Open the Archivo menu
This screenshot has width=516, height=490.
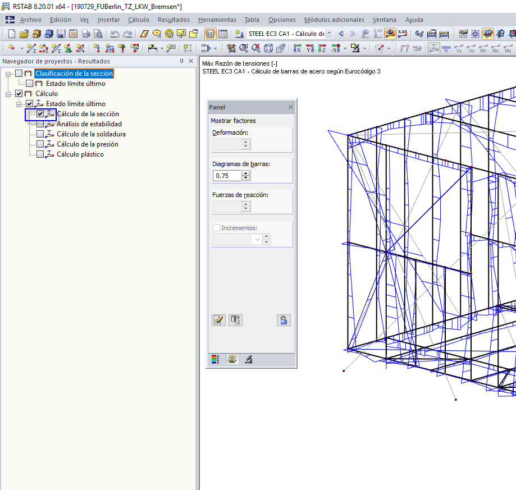point(31,20)
